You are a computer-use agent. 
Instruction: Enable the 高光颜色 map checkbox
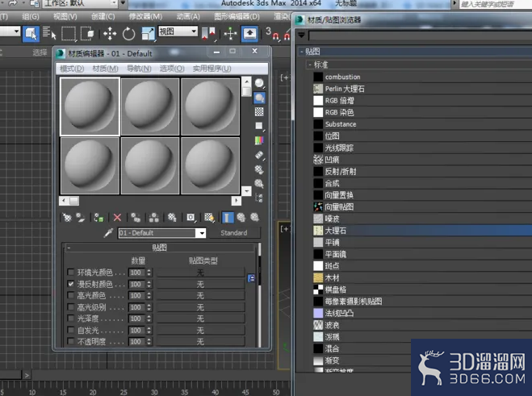[x=70, y=295]
